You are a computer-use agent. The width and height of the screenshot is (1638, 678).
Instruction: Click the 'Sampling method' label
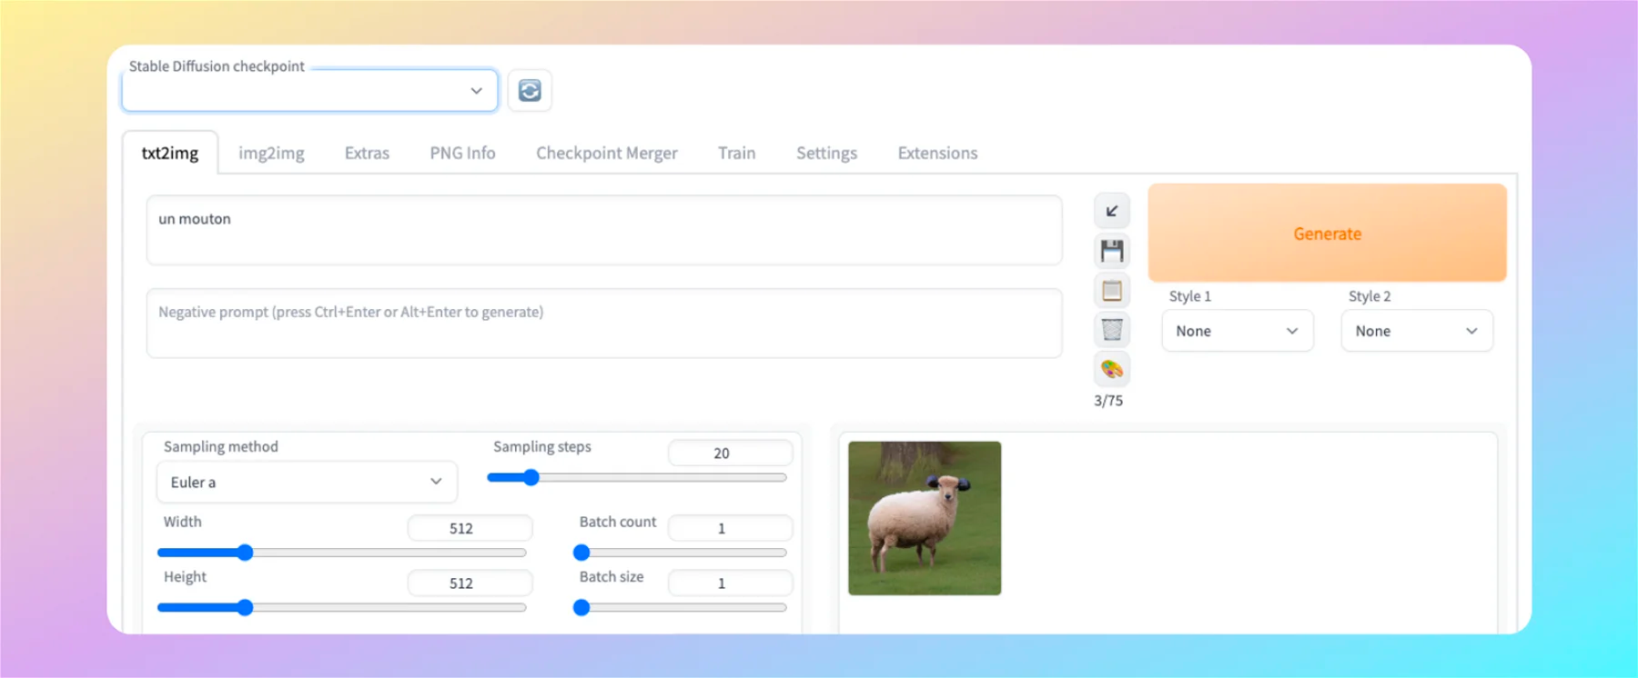[x=221, y=446]
